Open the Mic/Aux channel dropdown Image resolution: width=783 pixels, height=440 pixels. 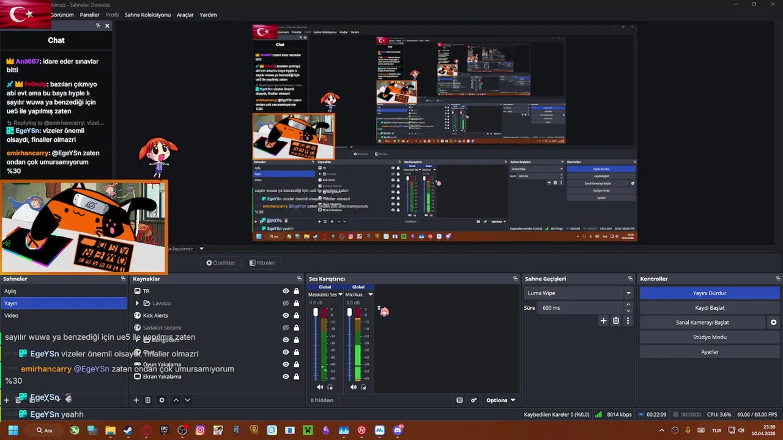pyautogui.click(x=370, y=295)
